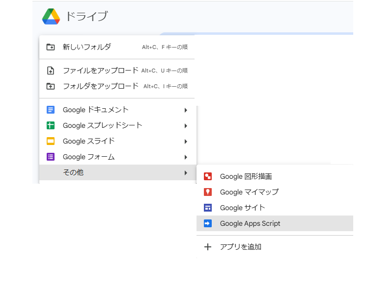Click the purple Google Forms icon
The width and height of the screenshot is (366, 288).
51,157
